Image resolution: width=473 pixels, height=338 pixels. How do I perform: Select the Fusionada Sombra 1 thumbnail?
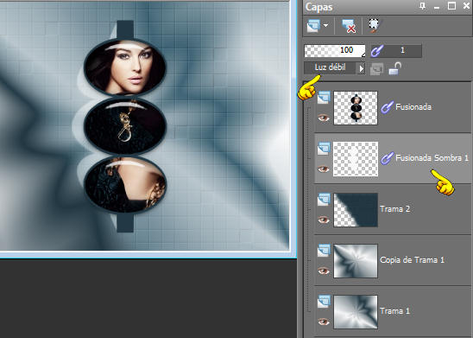(356, 159)
